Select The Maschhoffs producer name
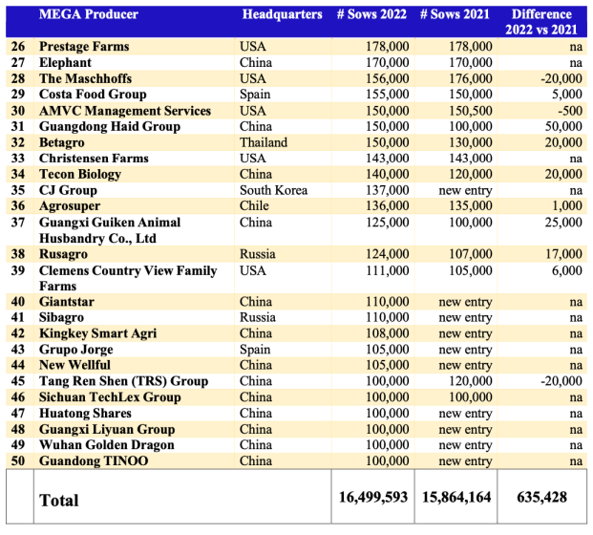The image size is (593, 535). [x=85, y=79]
